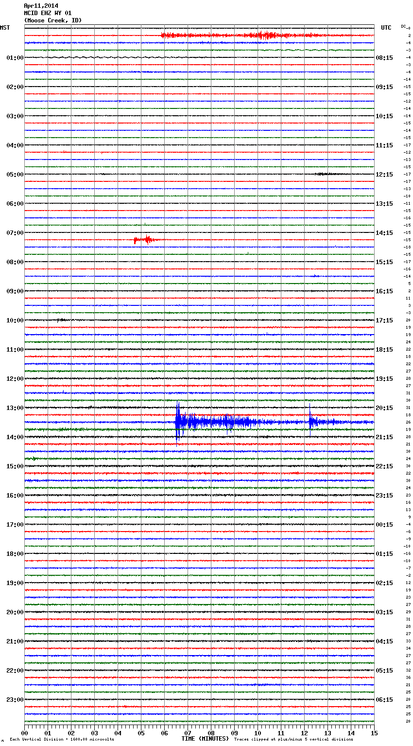413x746 pixels.
Task: Click the date label Apr11,2014
Action: pyautogui.click(x=41, y=6)
